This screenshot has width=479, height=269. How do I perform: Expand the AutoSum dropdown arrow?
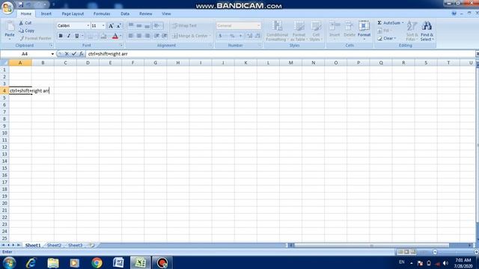point(403,23)
